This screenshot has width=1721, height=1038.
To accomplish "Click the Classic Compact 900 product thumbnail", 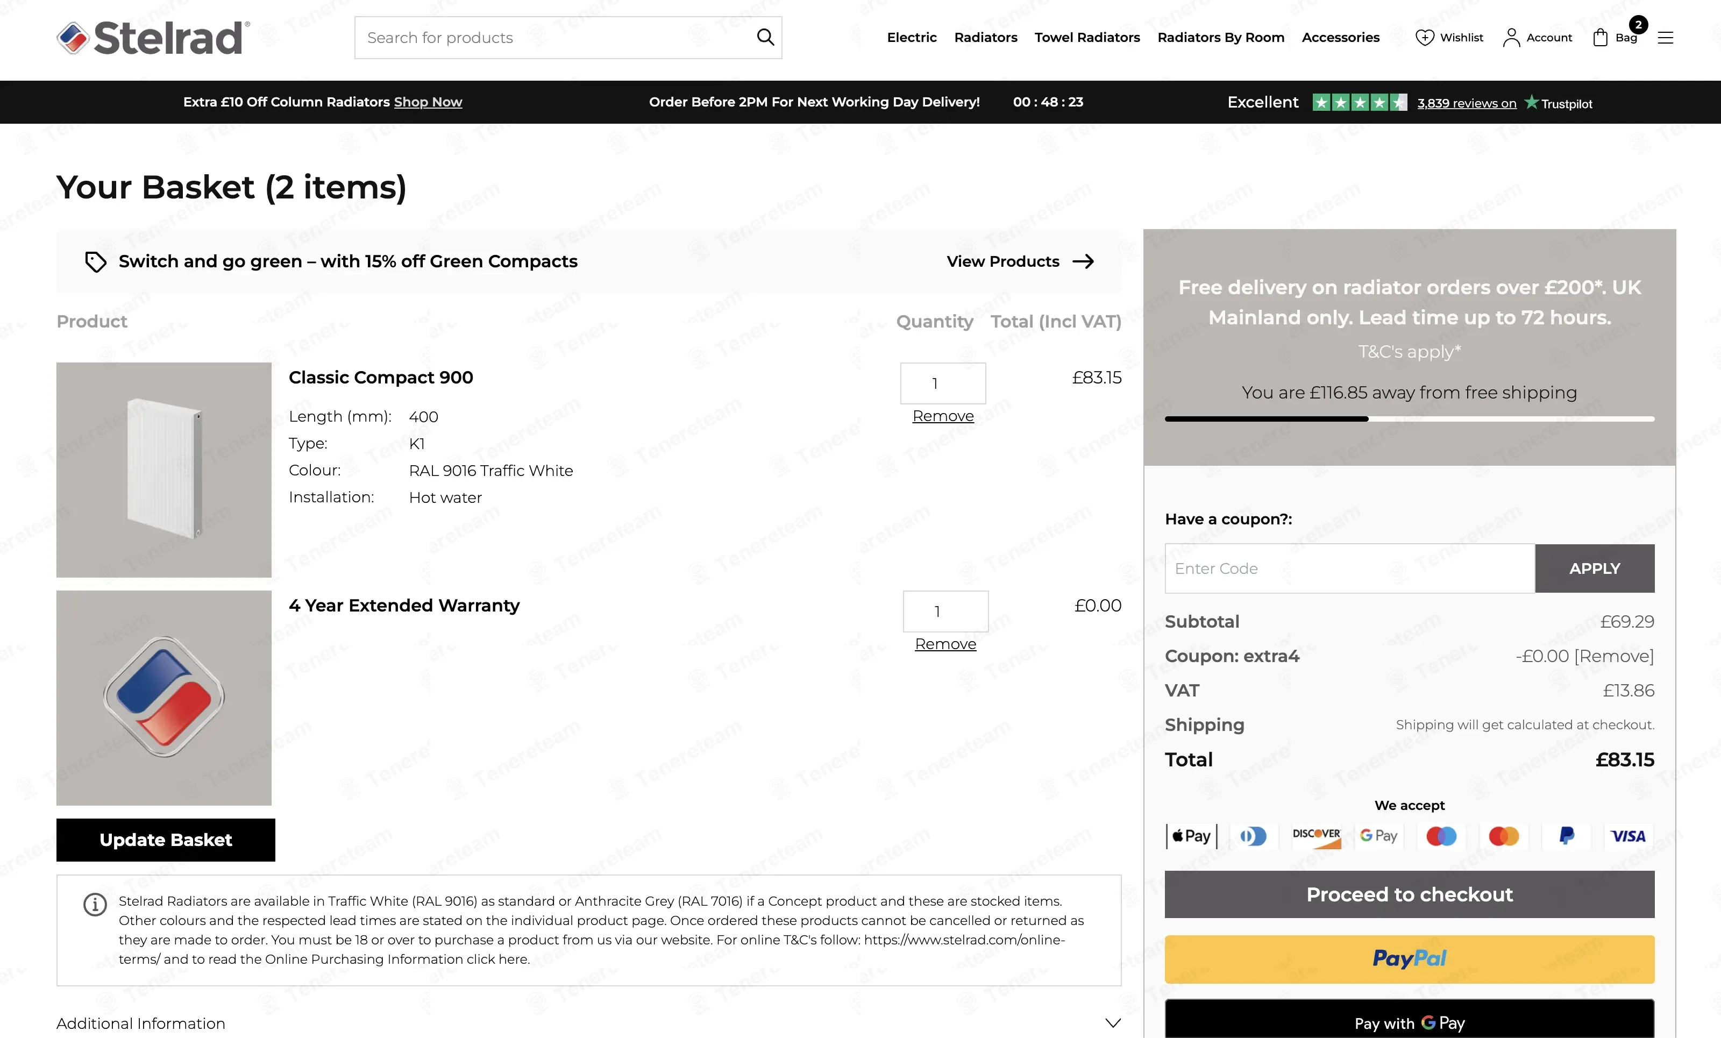I will coord(163,470).
